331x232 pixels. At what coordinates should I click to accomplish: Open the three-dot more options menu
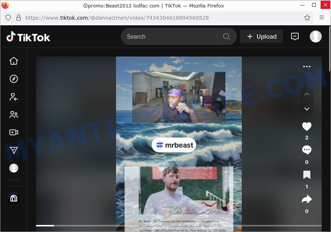(307, 67)
